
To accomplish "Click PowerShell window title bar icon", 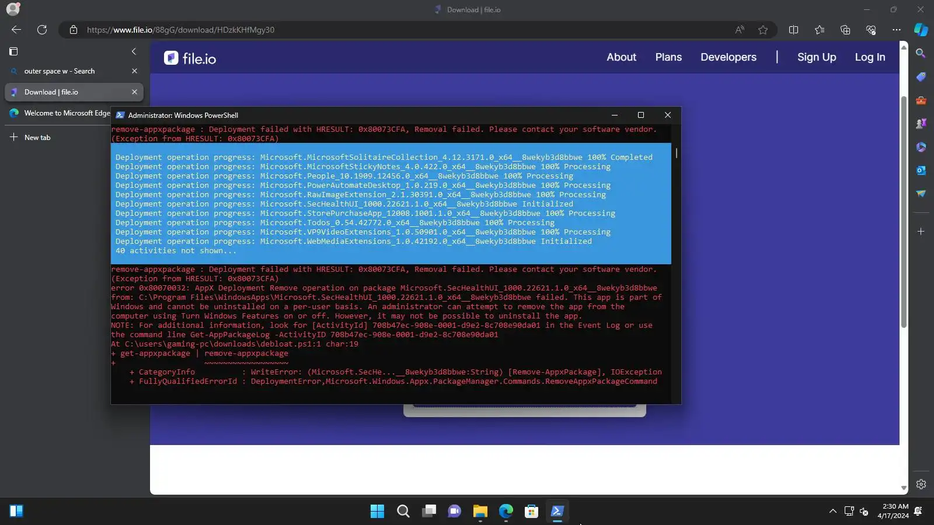I will (x=120, y=116).
